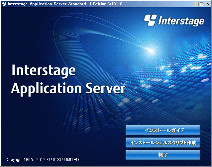The height and width of the screenshot is (167, 212).
Task: Click the window title text Standard-J Edition V10.1.0
Action: 95,4
